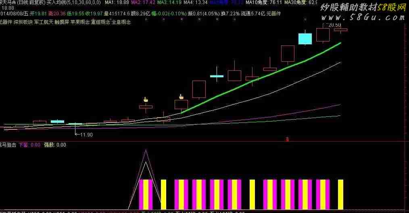Viewport: 409px width, 213px height.
Task: Click the 强股: 0.00 indicator value
Action: [55, 145]
